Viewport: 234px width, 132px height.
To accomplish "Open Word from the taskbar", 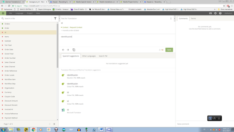I will [102, 129].
